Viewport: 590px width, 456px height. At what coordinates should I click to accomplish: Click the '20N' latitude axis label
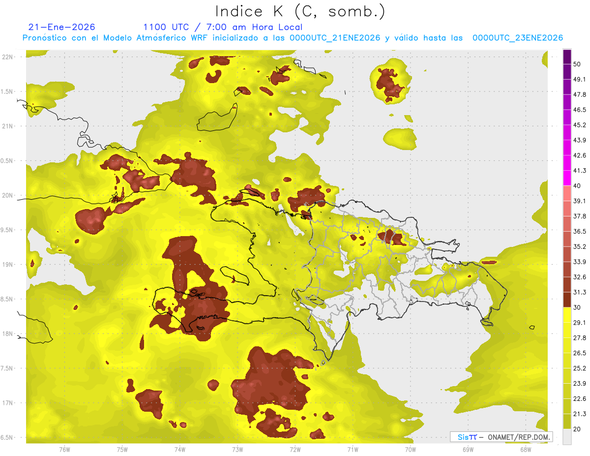(x=7, y=195)
